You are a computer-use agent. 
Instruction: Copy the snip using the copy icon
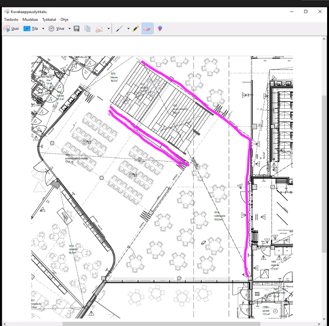pyautogui.click(x=88, y=29)
